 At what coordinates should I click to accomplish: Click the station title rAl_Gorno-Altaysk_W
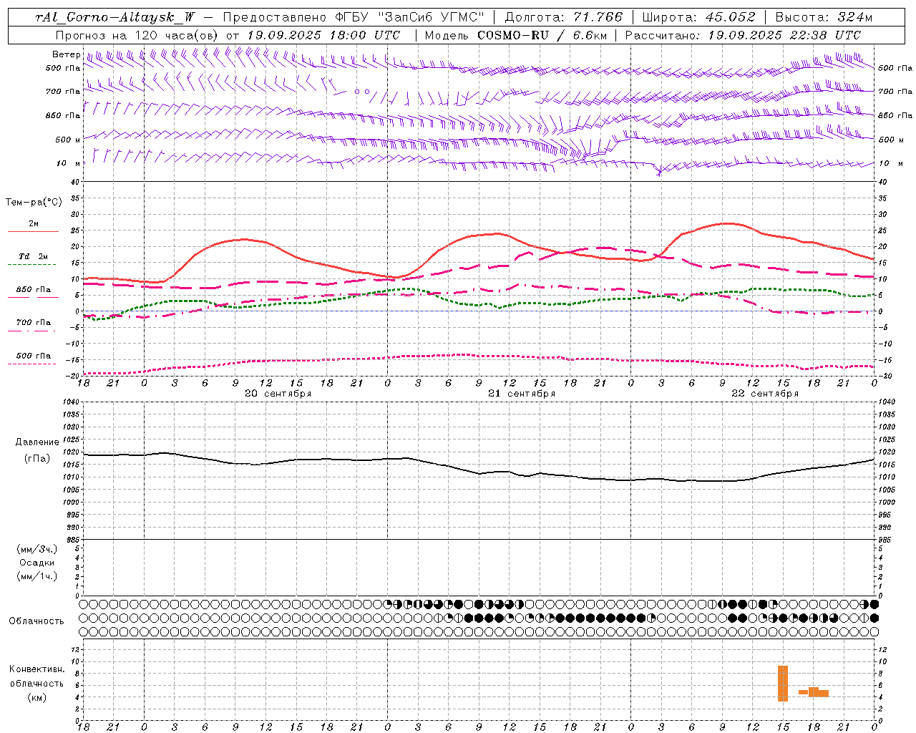(x=116, y=17)
